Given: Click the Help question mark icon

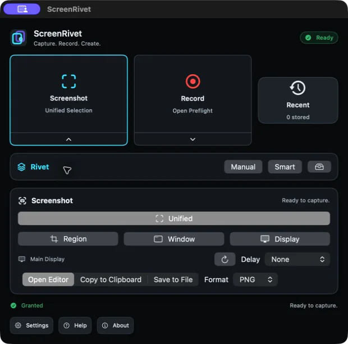Looking at the screenshot, I should pos(66,325).
